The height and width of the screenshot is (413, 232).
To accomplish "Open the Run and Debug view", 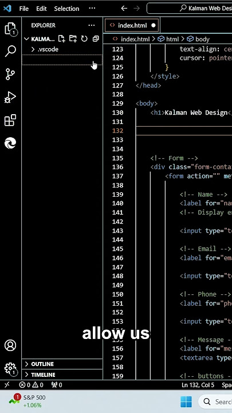I will (10, 97).
